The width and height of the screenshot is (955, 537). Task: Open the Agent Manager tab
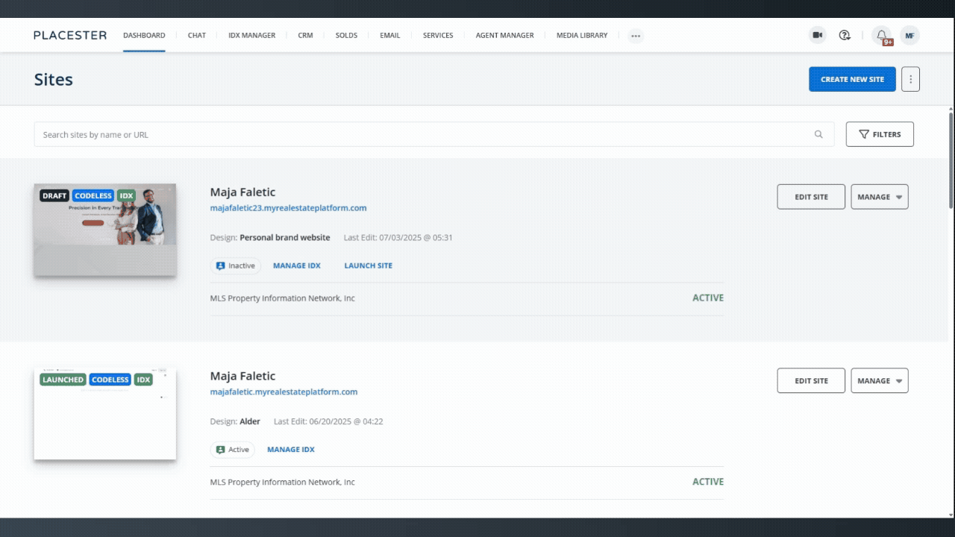pyautogui.click(x=505, y=35)
